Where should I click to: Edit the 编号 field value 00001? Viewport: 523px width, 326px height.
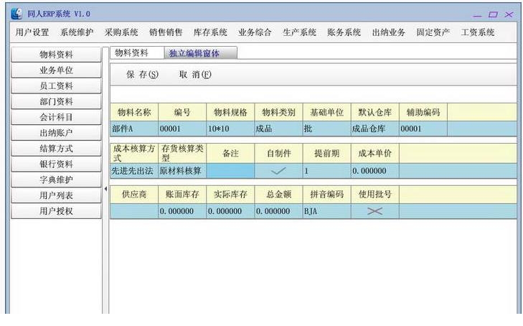182,129
